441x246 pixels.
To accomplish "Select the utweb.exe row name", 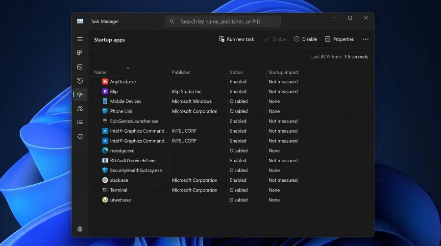I will pos(121,199).
